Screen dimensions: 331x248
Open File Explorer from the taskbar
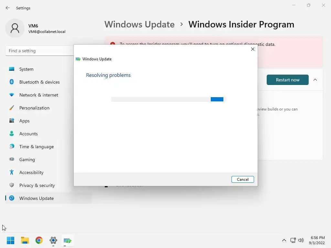pyautogui.click(x=25, y=240)
